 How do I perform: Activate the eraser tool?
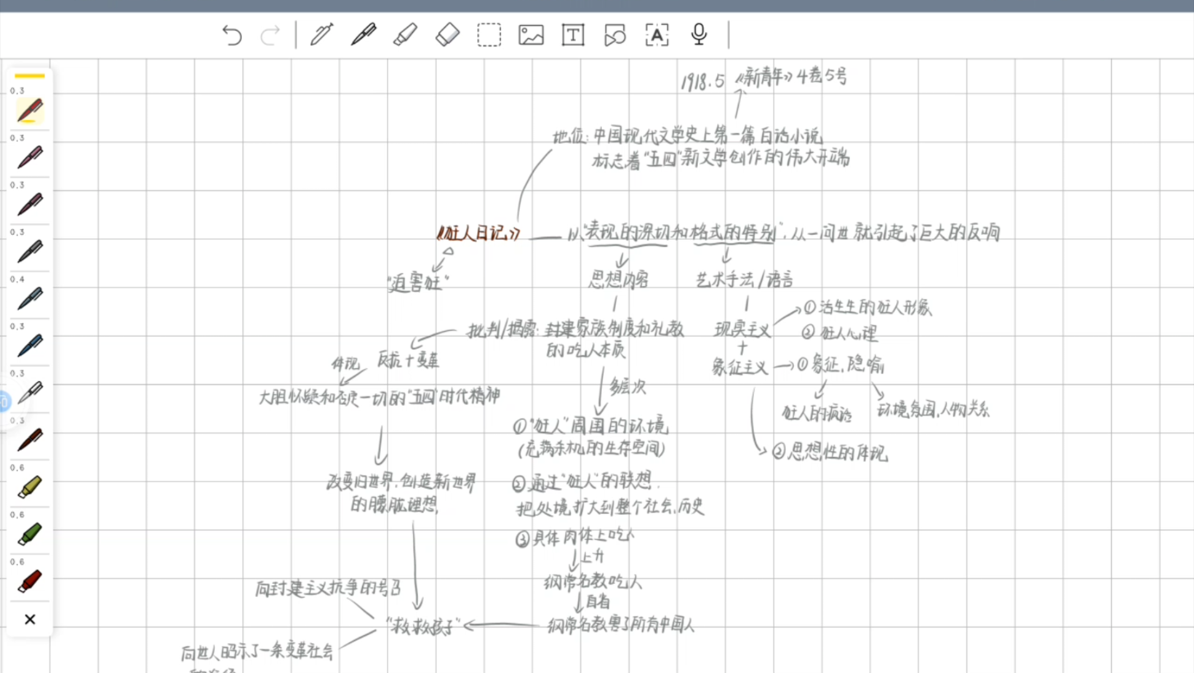coord(447,35)
